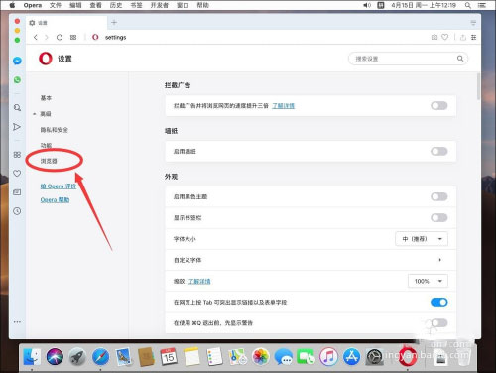Open history clock icon in sidebar
This screenshot has width=496, height=373.
tap(17, 211)
